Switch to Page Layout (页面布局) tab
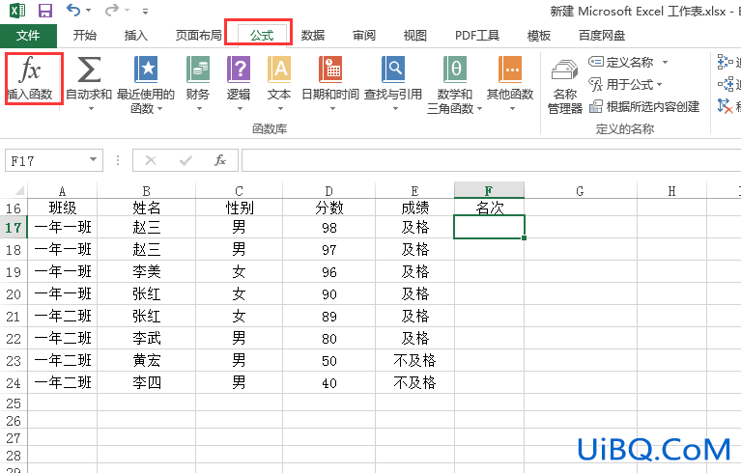 click(198, 36)
